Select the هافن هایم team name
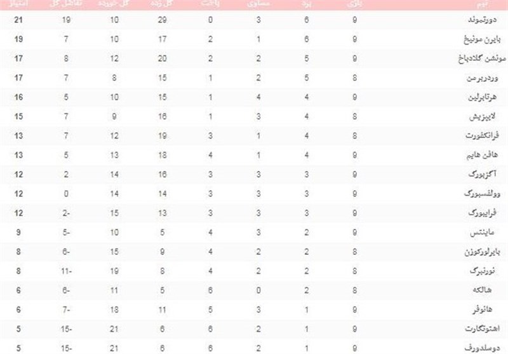The image size is (508, 354). pyautogui.click(x=483, y=154)
